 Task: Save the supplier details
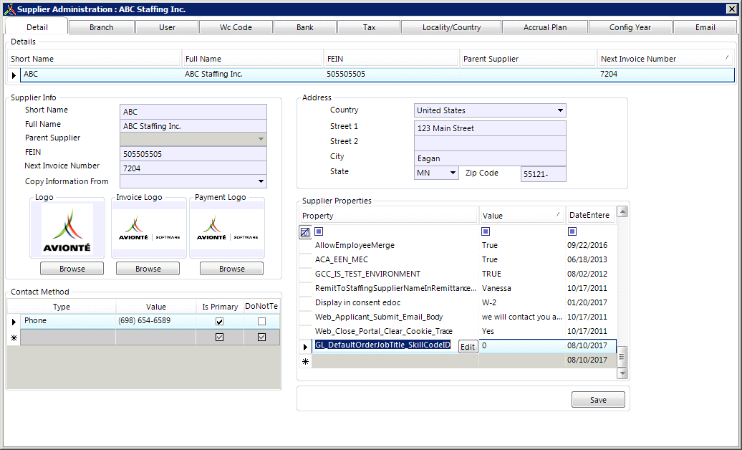pyautogui.click(x=598, y=400)
